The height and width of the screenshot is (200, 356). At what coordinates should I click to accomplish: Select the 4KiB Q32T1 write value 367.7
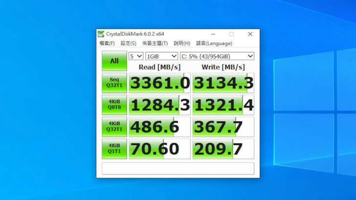pyautogui.click(x=223, y=127)
